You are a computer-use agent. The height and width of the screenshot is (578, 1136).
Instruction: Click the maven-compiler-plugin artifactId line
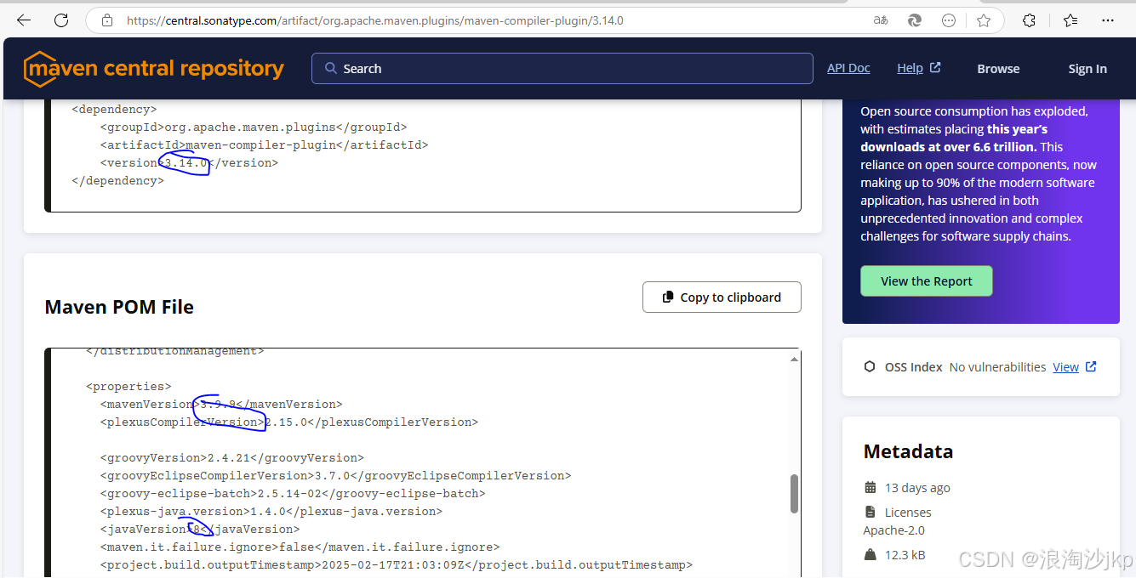[265, 145]
